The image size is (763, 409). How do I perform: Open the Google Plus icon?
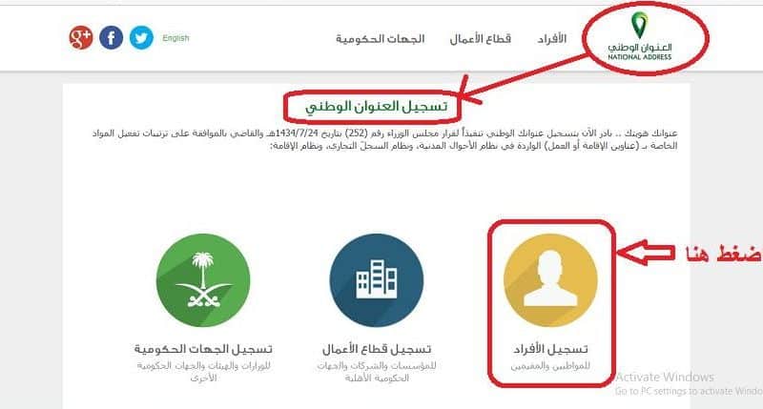point(81,37)
